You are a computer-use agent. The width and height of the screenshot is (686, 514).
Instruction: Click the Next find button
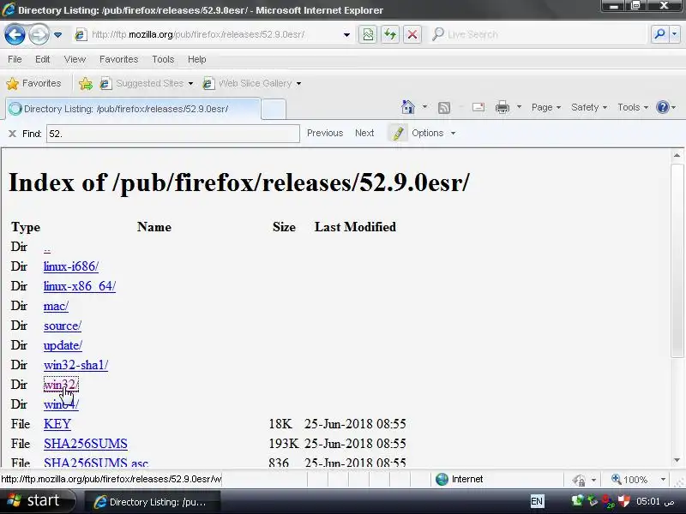[x=364, y=133]
